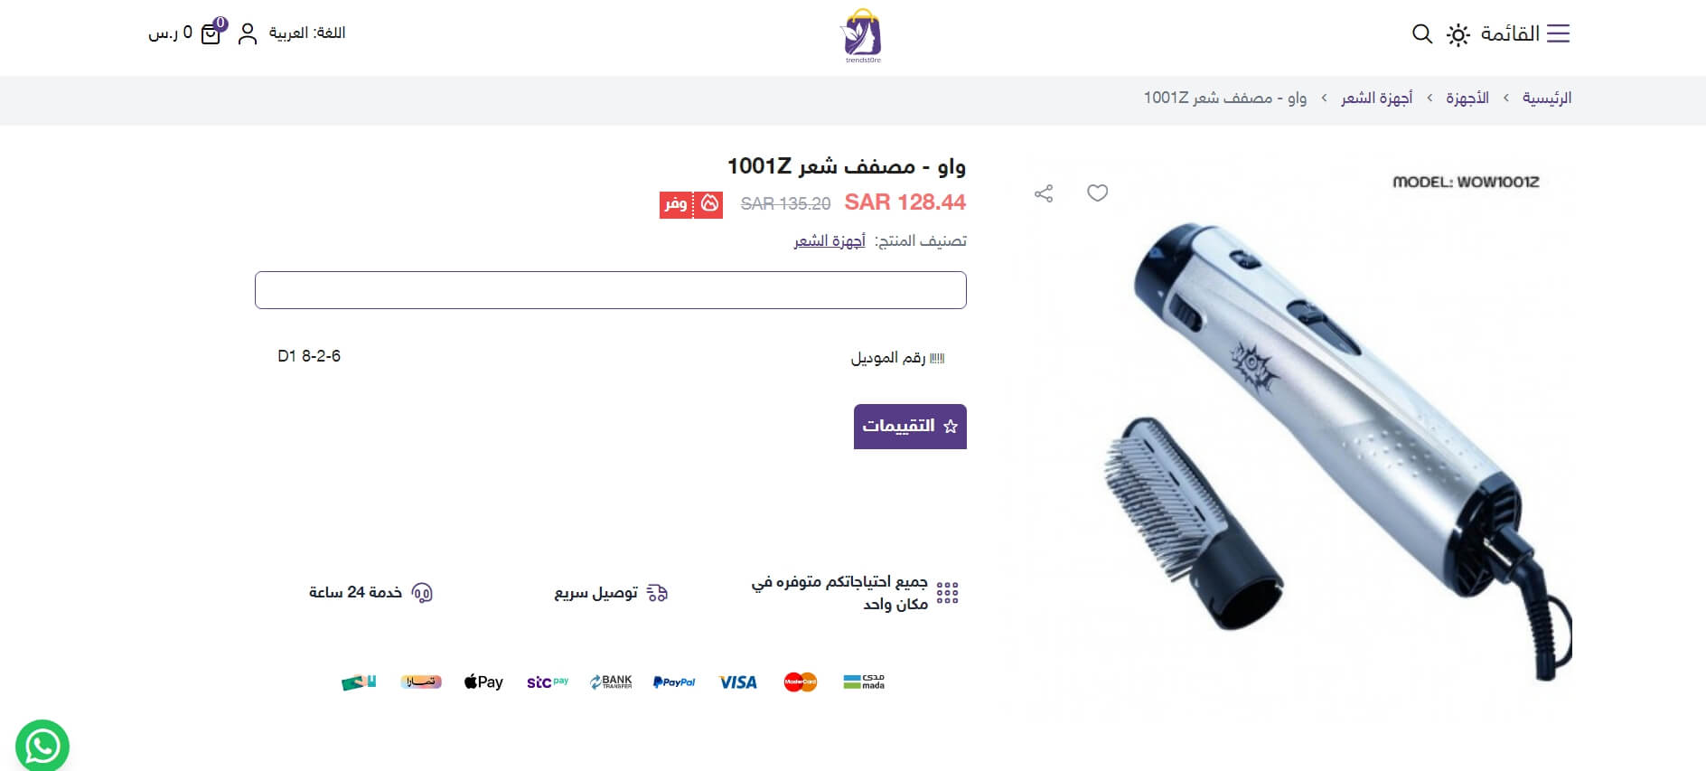Click the share product icon
Image resolution: width=1706 pixels, height=771 pixels.
pyautogui.click(x=1044, y=193)
